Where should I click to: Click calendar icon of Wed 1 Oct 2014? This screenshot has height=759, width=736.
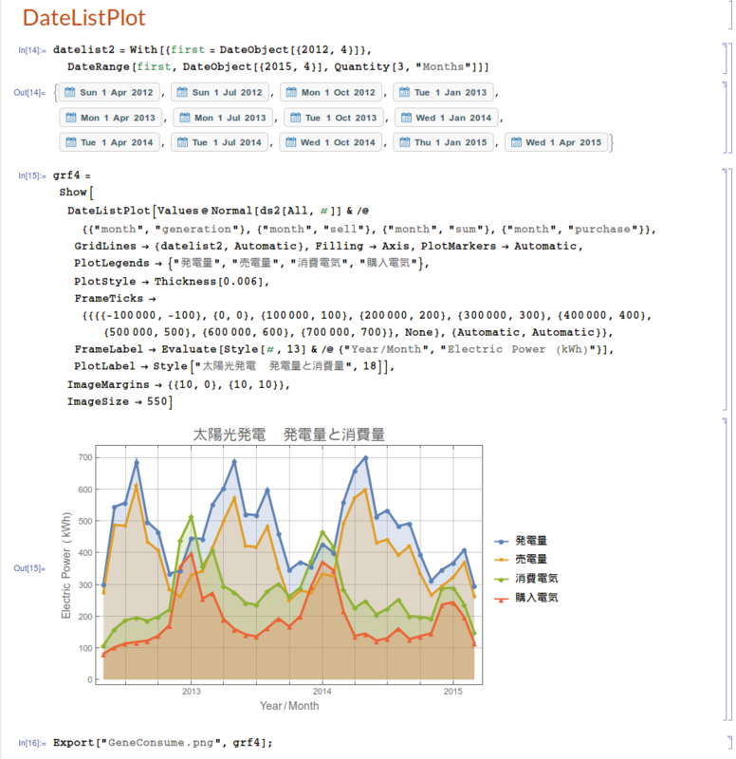click(291, 141)
